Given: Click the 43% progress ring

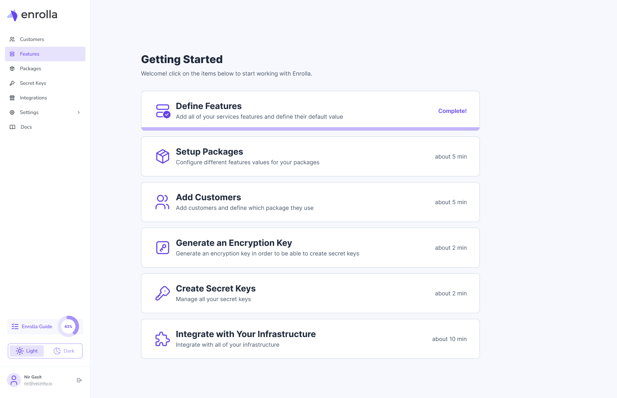Looking at the screenshot, I should [68, 326].
